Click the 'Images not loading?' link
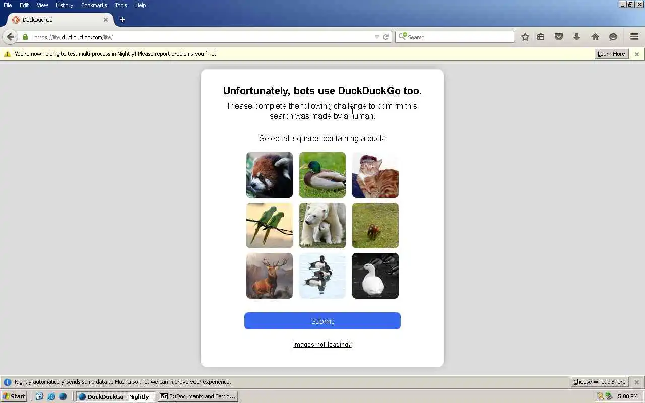This screenshot has width=645, height=403. [x=322, y=345]
